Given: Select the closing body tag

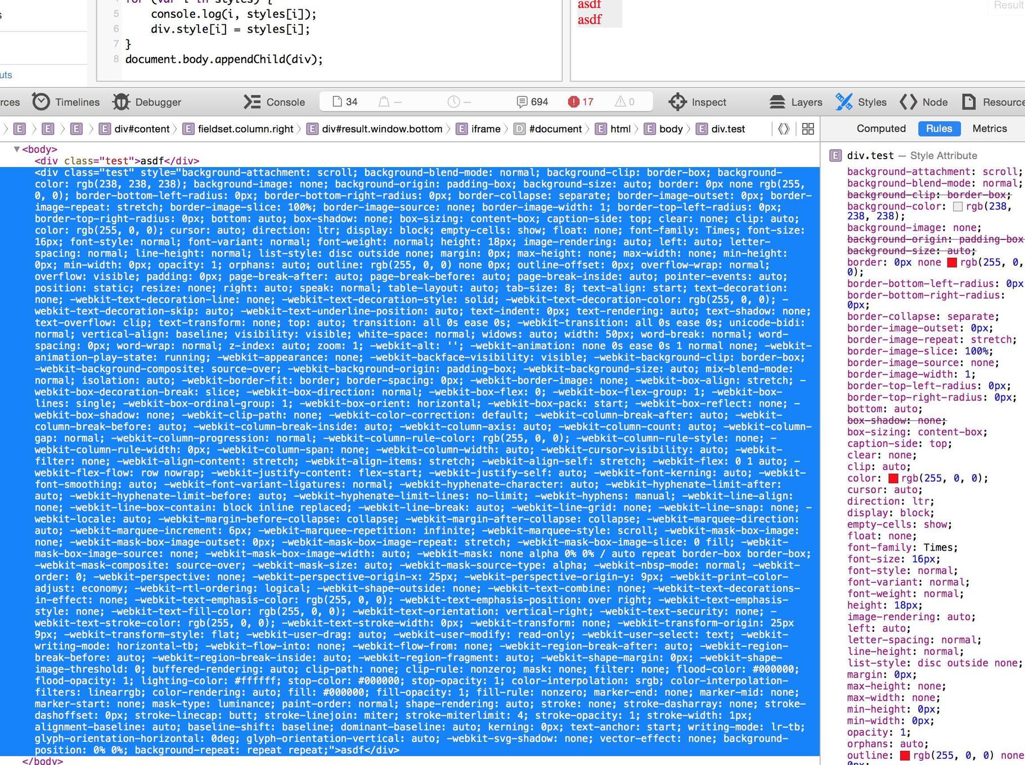Looking at the screenshot, I should coord(43,760).
